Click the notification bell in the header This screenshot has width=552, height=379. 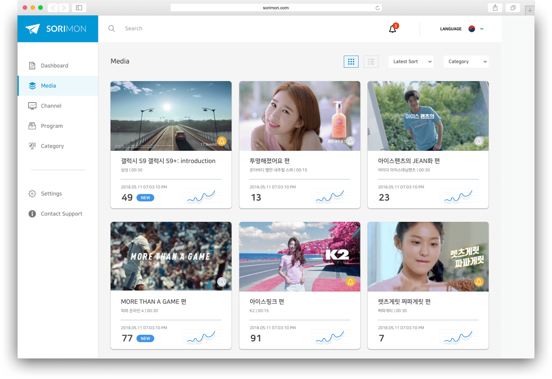[x=392, y=29]
